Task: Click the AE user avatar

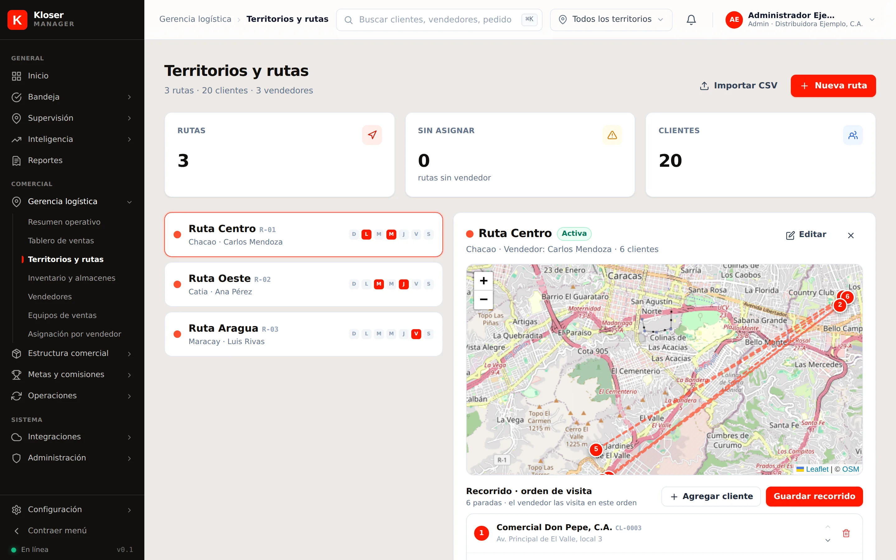Action: click(734, 20)
